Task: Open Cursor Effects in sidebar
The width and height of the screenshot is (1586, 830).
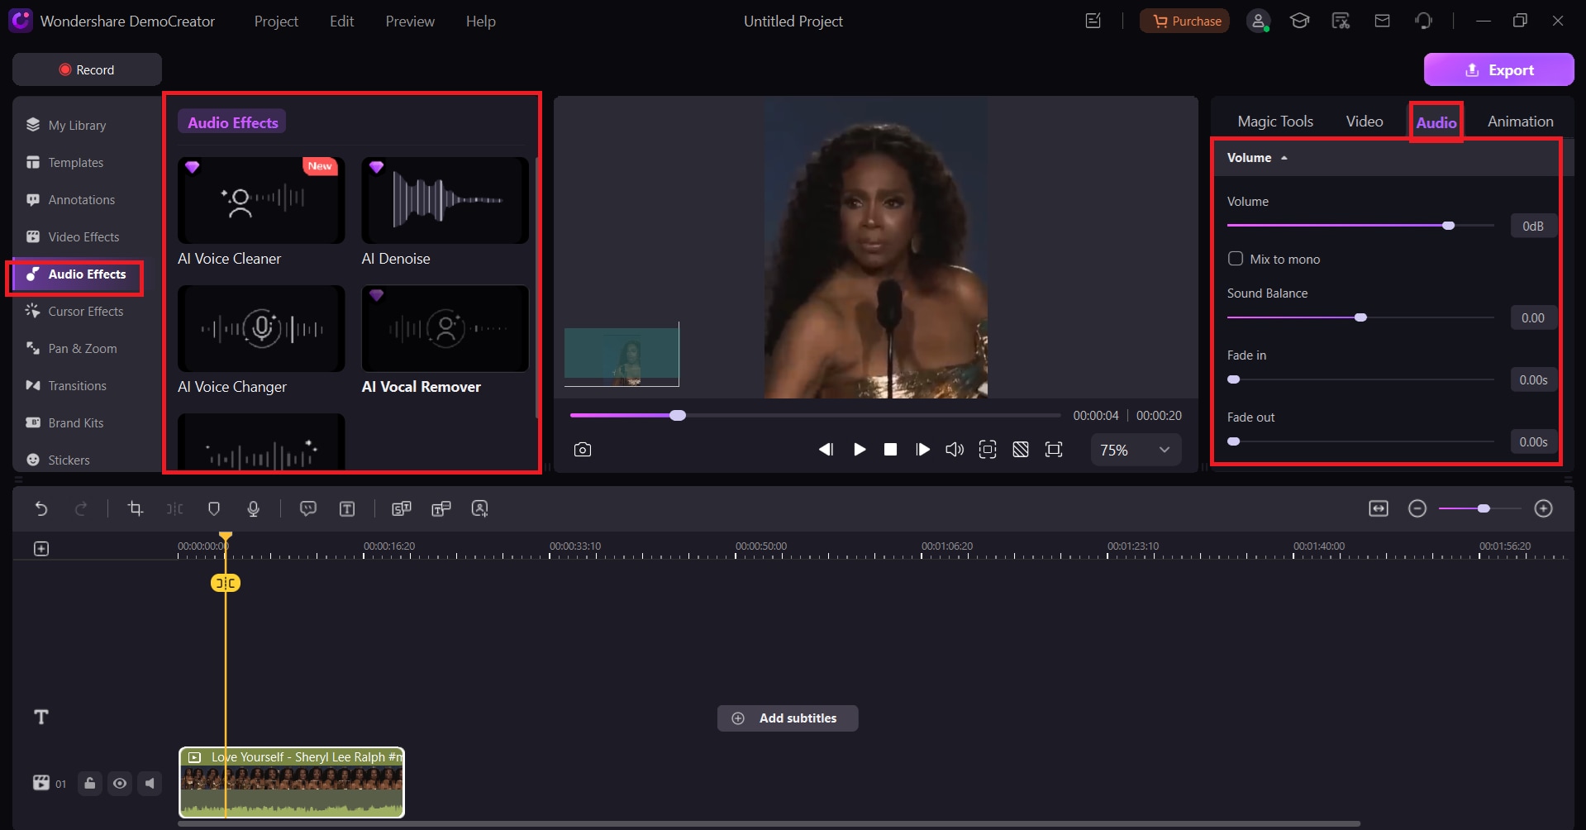Action: (x=85, y=312)
